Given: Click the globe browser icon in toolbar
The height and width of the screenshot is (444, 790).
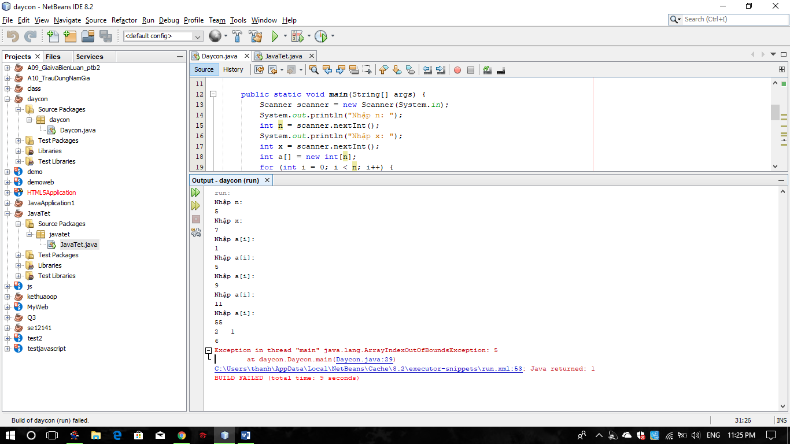Looking at the screenshot, I should (x=215, y=36).
